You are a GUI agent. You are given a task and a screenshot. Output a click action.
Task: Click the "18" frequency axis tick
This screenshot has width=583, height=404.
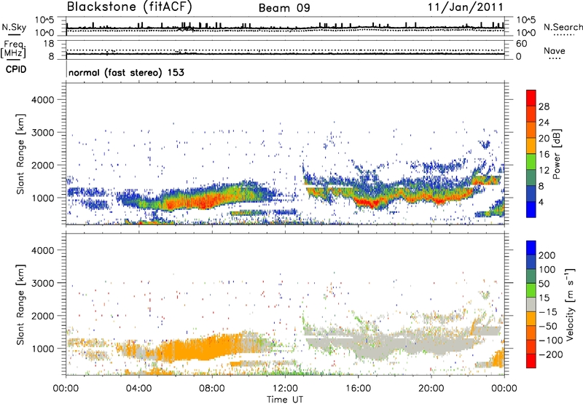(x=49, y=44)
